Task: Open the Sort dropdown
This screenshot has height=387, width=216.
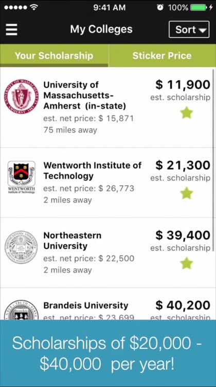Action: [189, 29]
